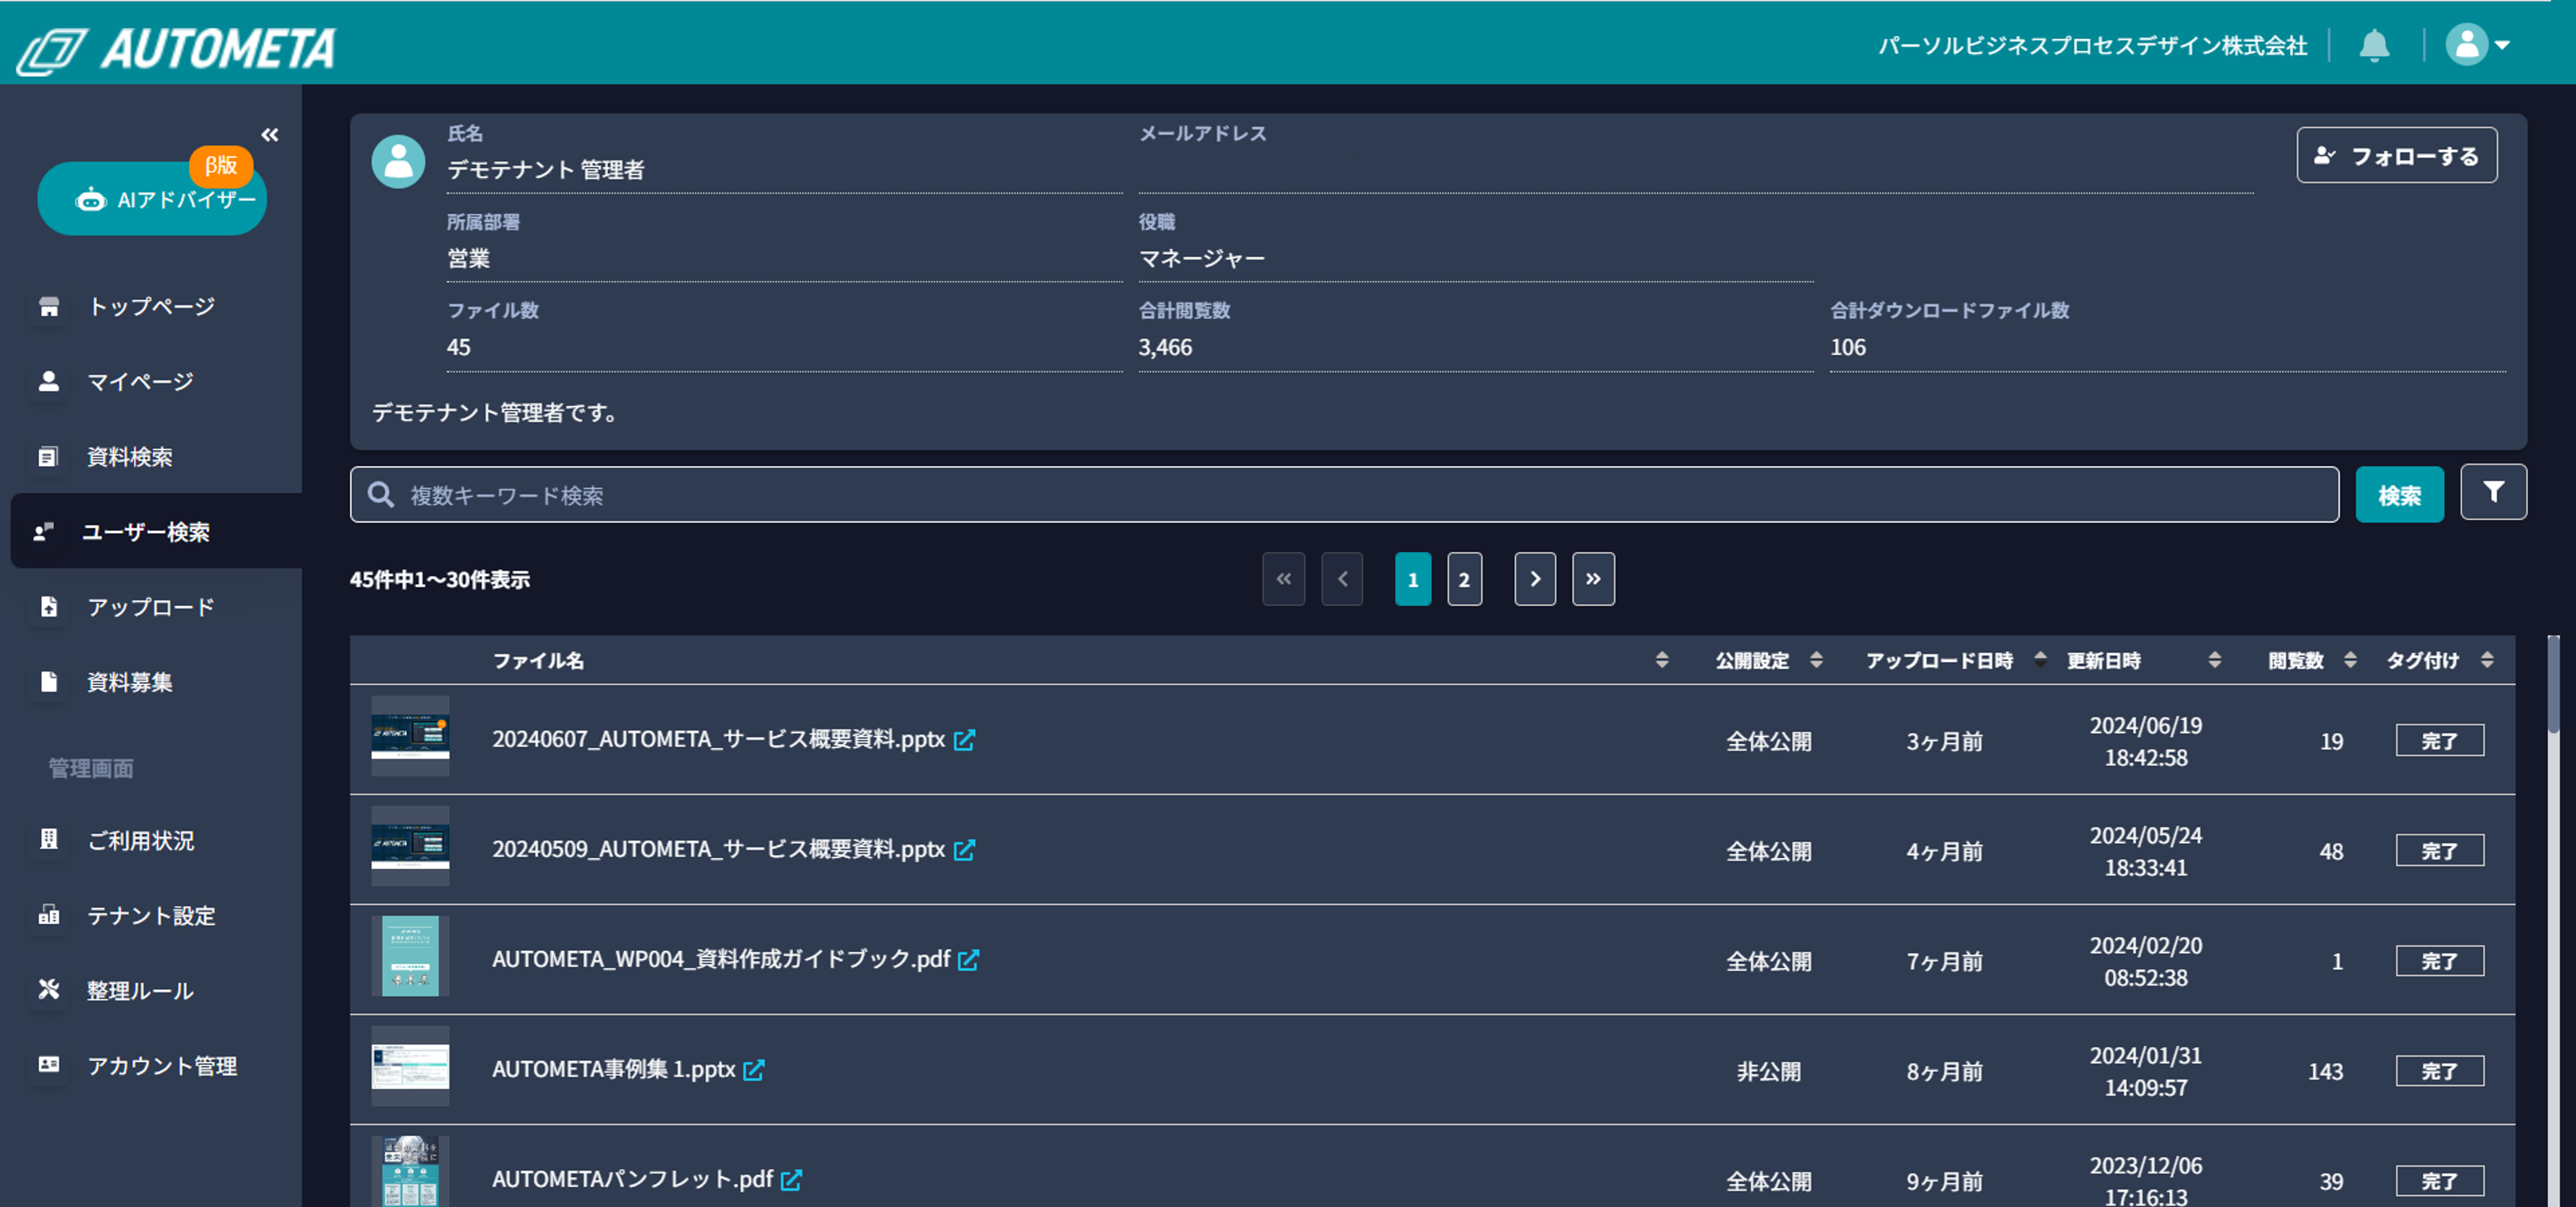This screenshot has height=1207, width=2576.
Task: Open external link icon for AUTOMETA事例集 1.pptx
Action: tap(754, 1070)
